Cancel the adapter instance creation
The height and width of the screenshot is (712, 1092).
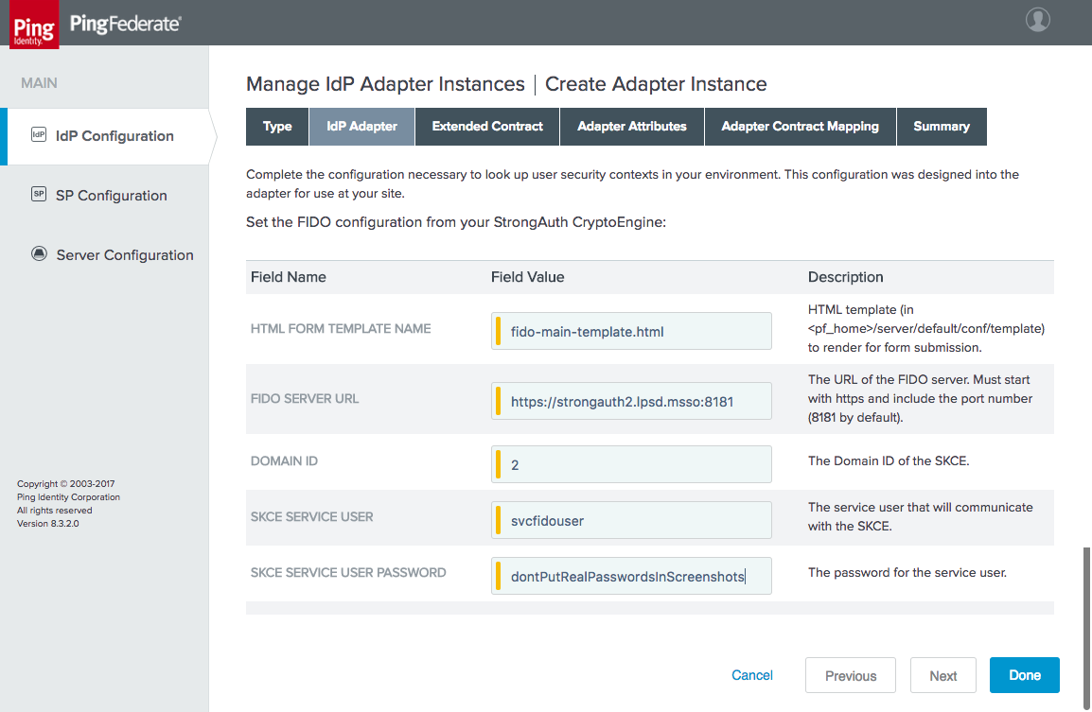(752, 675)
